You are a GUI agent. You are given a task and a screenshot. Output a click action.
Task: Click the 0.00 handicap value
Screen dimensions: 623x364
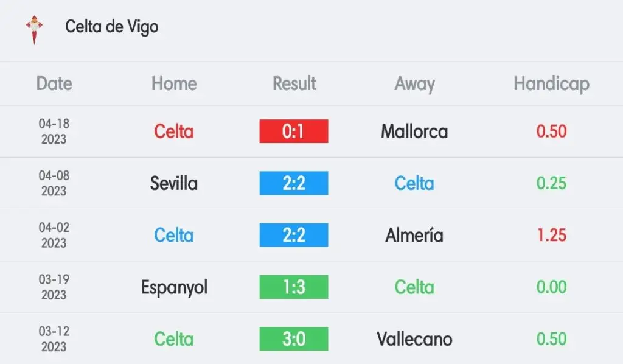[551, 287]
